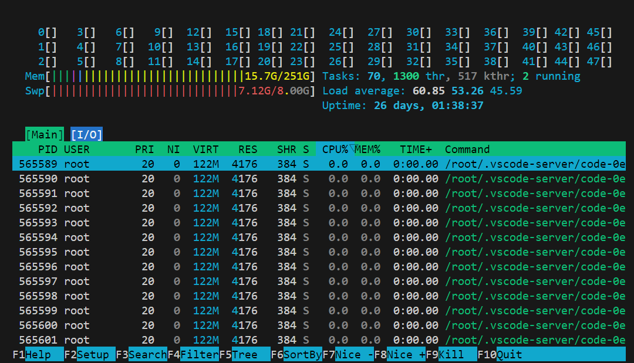The width and height of the screenshot is (634, 363).
Task: Click the NI column header
Action: pyautogui.click(x=173, y=150)
